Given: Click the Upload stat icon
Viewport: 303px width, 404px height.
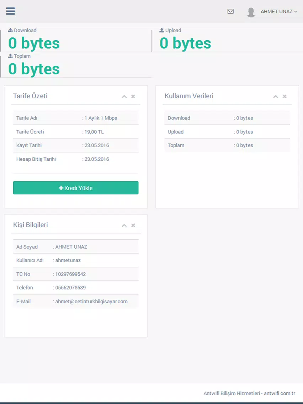Looking at the screenshot, I should coord(161,30).
